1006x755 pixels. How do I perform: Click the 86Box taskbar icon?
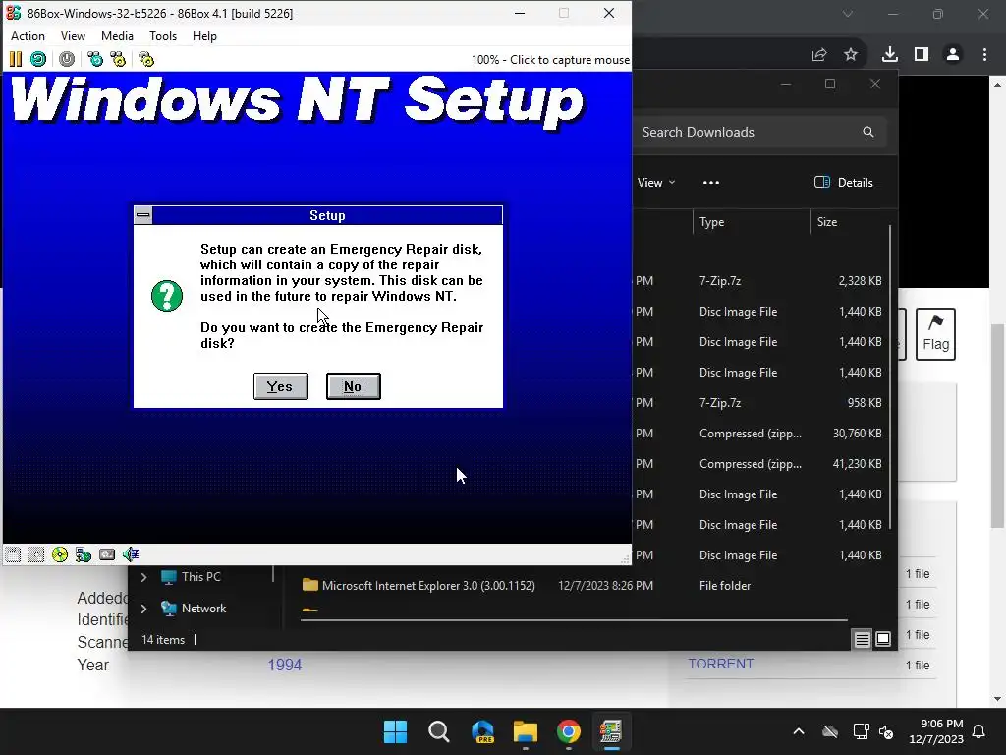click(x=611, y=731)
